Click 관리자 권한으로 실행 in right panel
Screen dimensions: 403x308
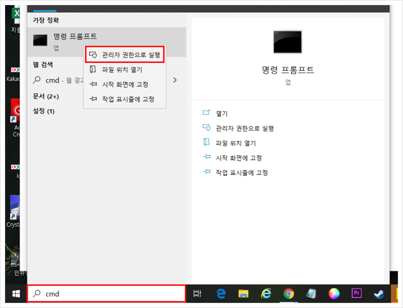click(x=245, y=128)
